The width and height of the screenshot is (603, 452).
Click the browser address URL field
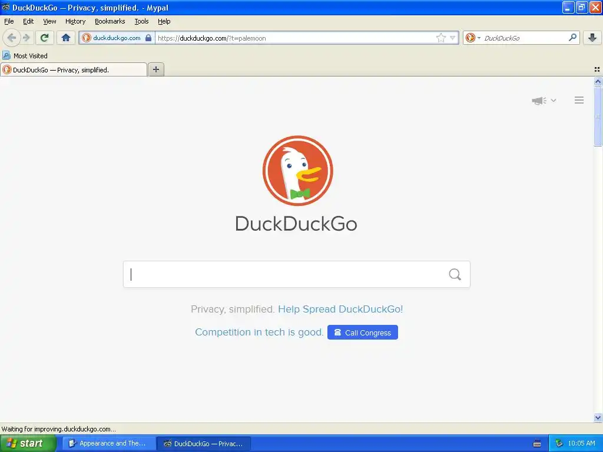click(296, 38)
